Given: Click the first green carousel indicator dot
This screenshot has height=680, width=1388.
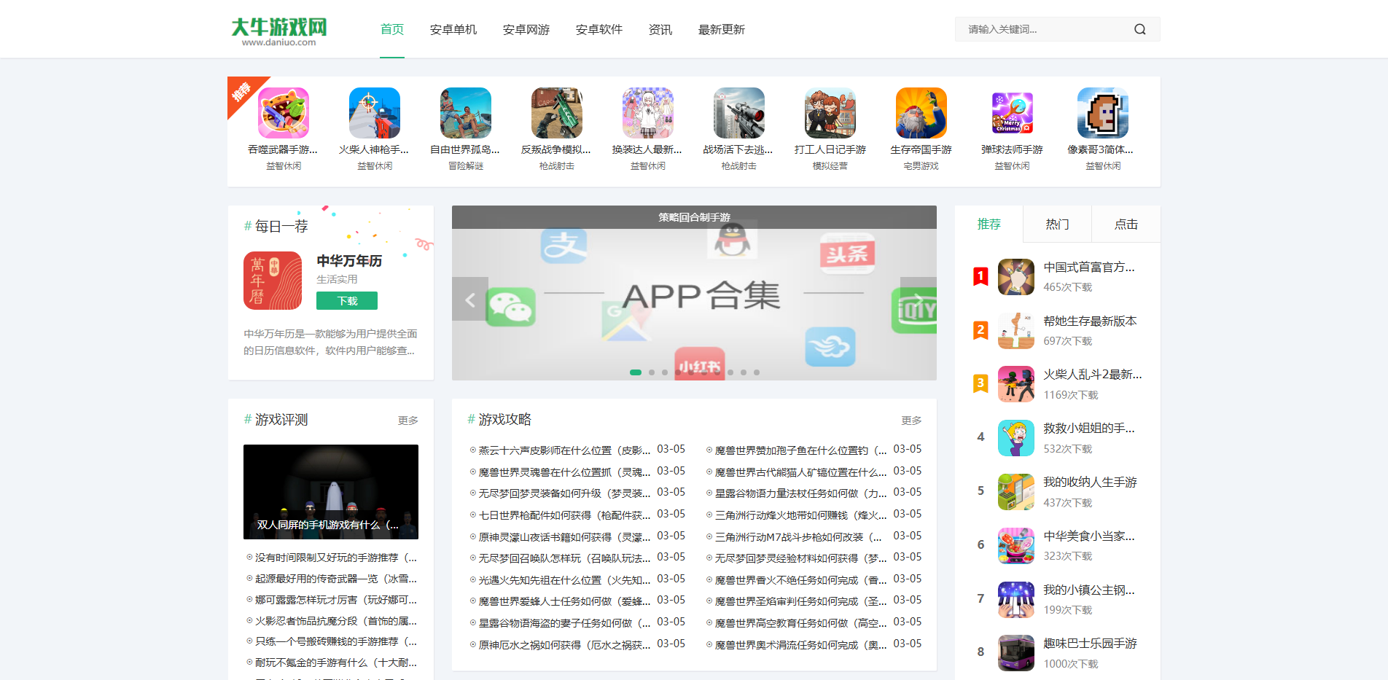Looking at the screenshot, I should [x=636, y=372].
